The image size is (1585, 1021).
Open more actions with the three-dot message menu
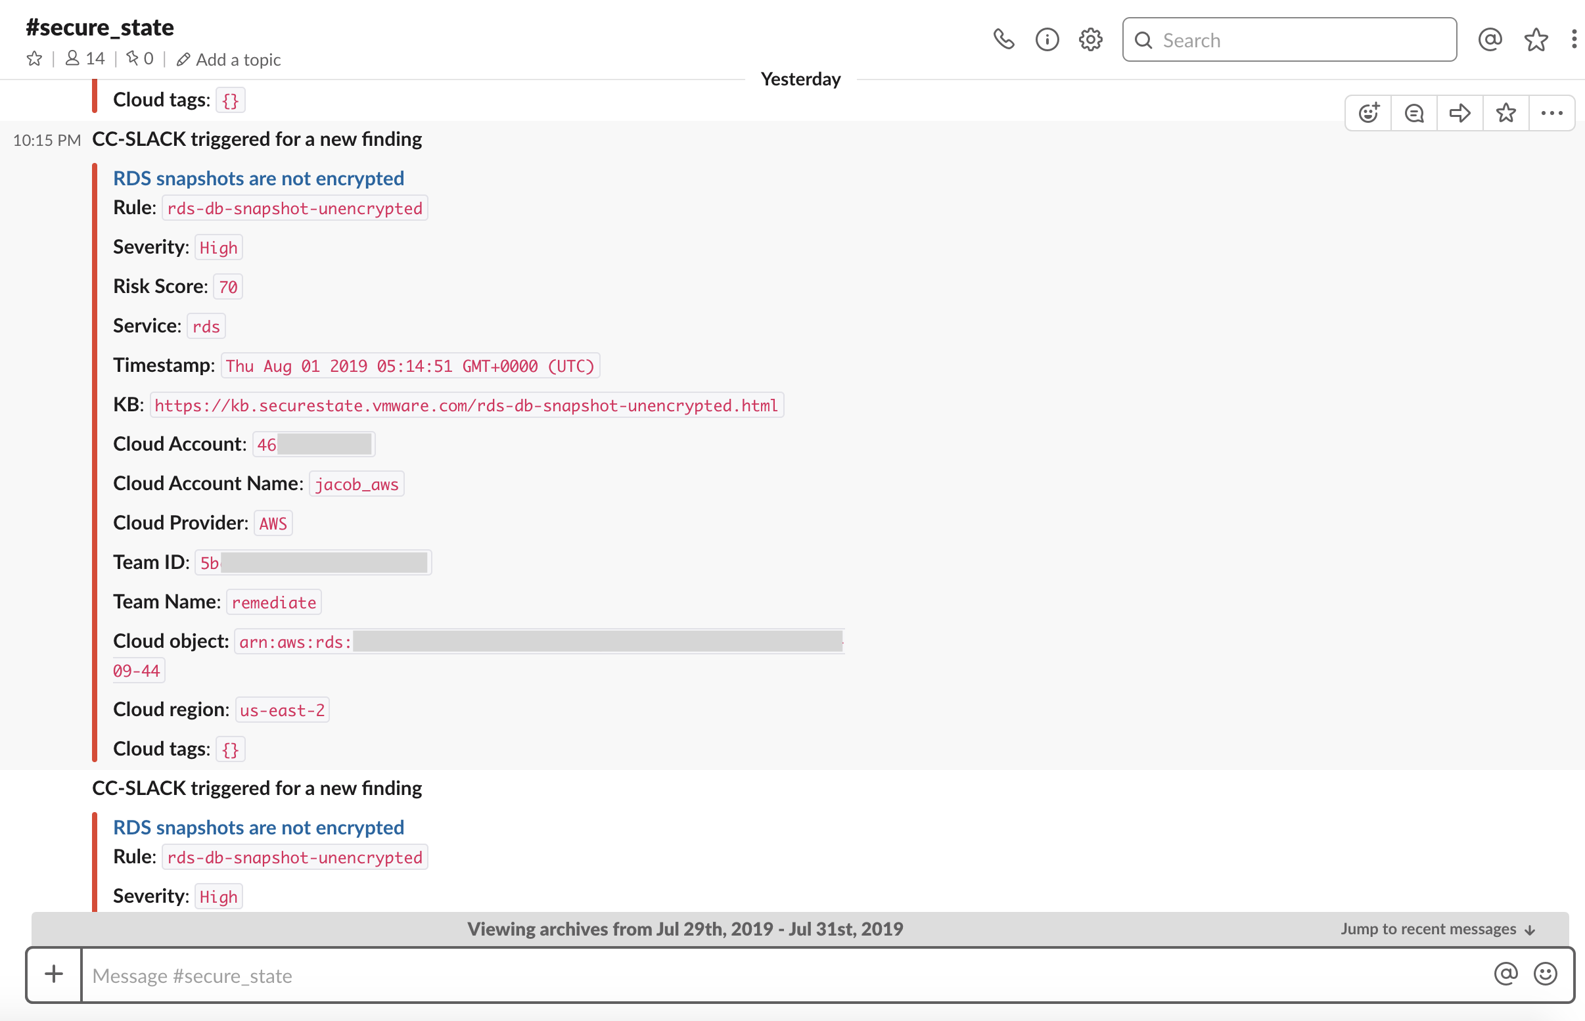coord(1551,113)
